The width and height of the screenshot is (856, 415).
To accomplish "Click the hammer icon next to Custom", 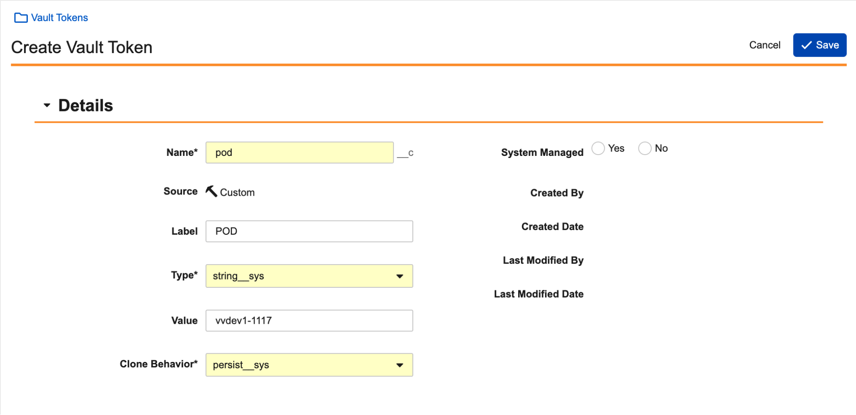I will point(211,191).
